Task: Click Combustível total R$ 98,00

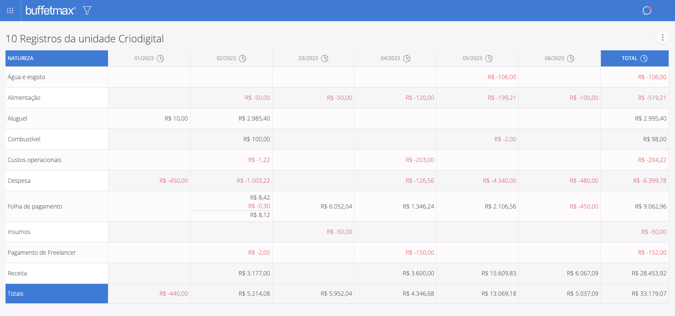Action: pos(655,139)
